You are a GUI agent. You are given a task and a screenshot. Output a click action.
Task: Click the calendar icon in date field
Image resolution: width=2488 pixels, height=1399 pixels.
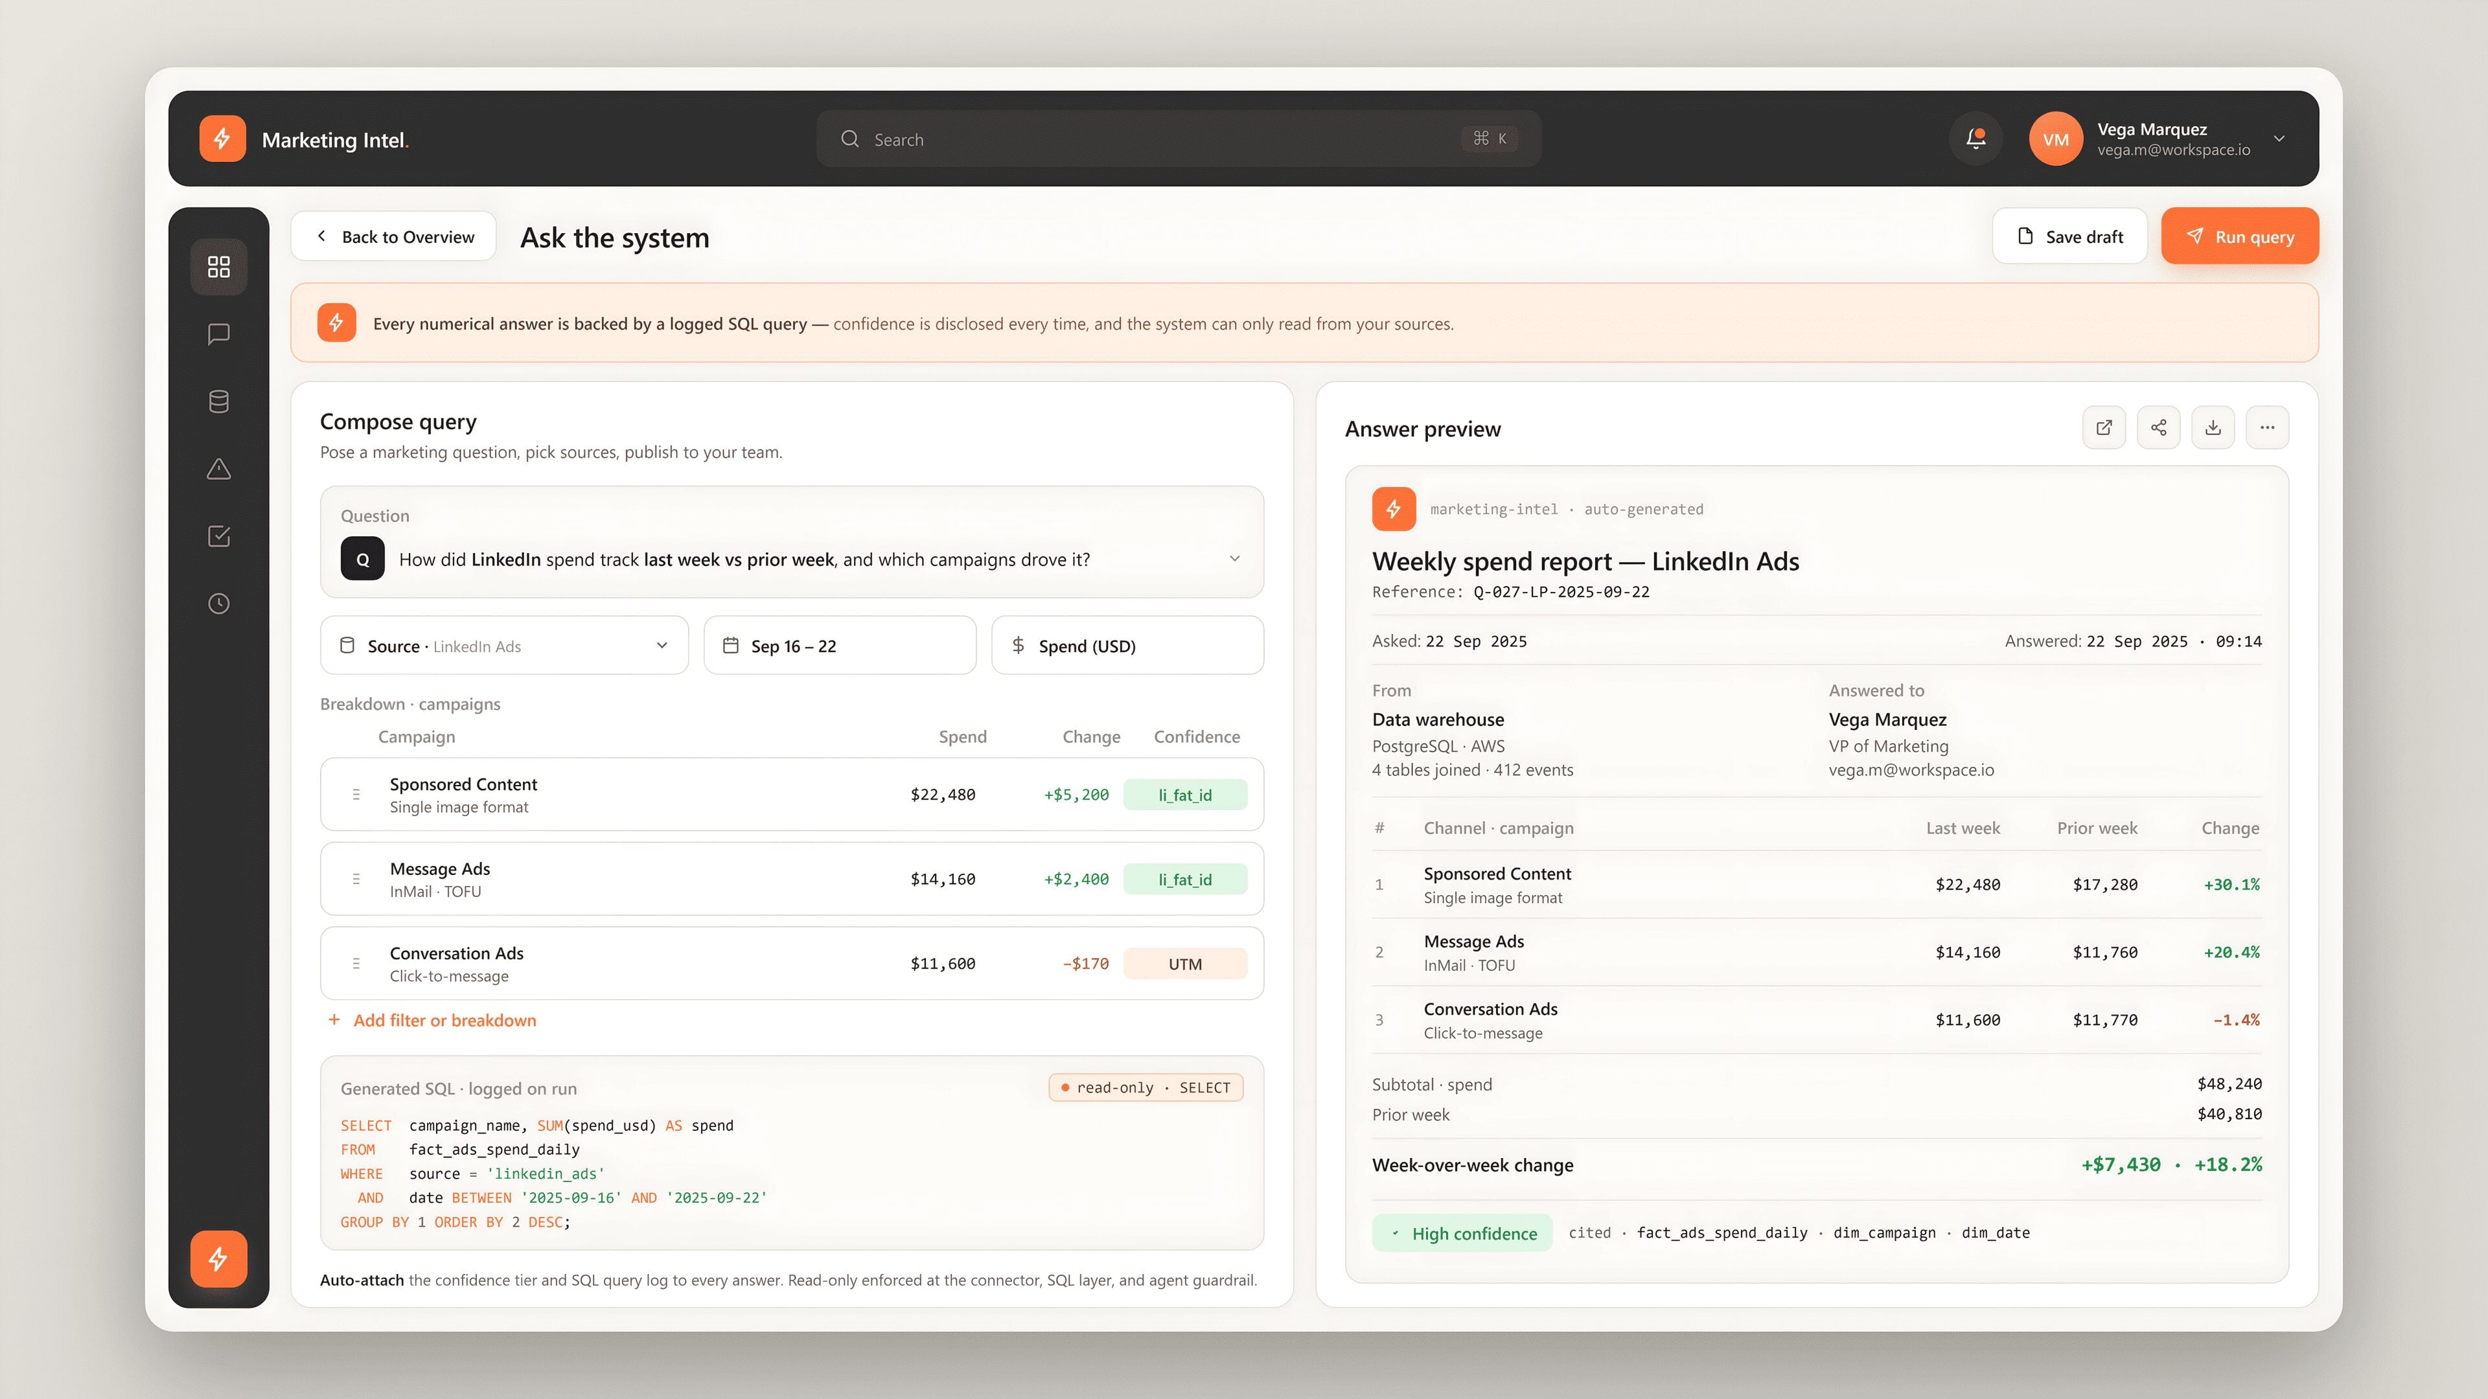[731, 645]
